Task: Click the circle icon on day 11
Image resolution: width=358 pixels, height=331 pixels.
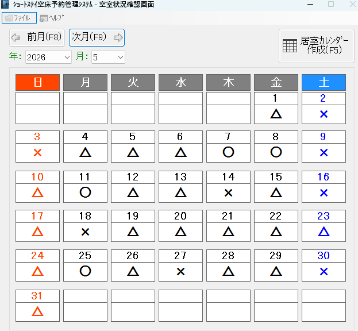Action: [x=85, y=192]
